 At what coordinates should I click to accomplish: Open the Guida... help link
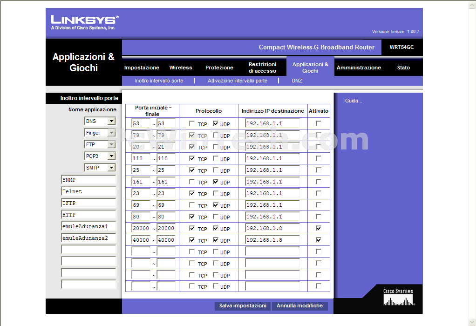tap(354, 101)
